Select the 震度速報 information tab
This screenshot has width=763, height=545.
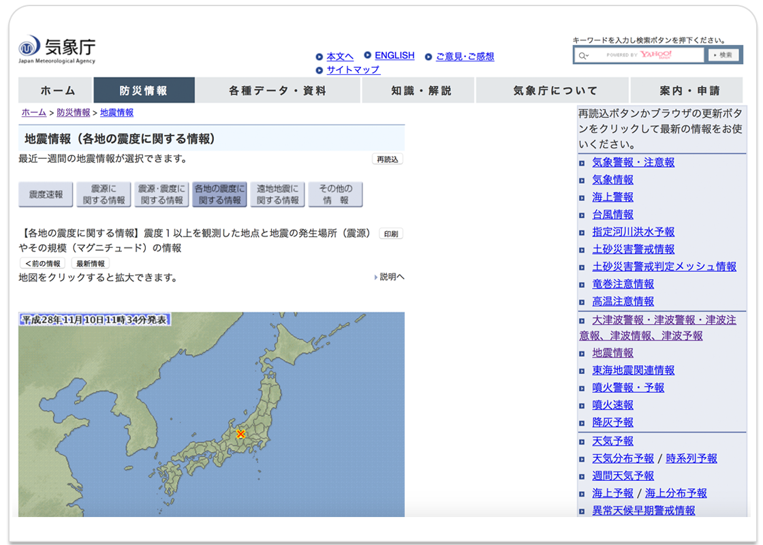point(45,194)
